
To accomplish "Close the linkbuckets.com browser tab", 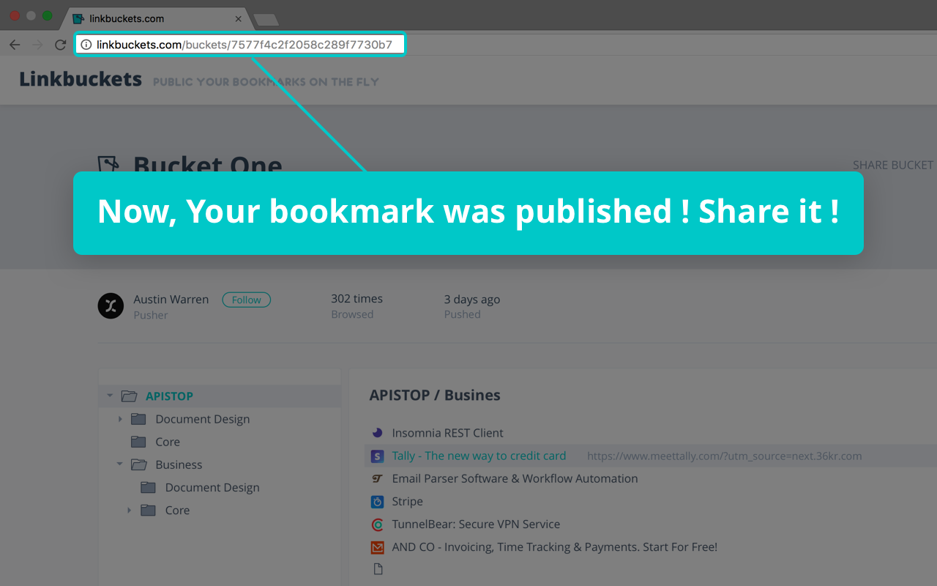I will (x=238, y=18).
